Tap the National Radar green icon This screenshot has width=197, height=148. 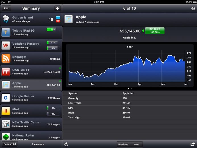pos(6,137)
